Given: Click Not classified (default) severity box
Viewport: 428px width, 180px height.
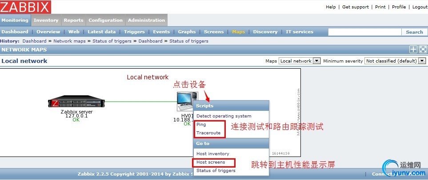Looking at the screenshot, I should (395, 61).
